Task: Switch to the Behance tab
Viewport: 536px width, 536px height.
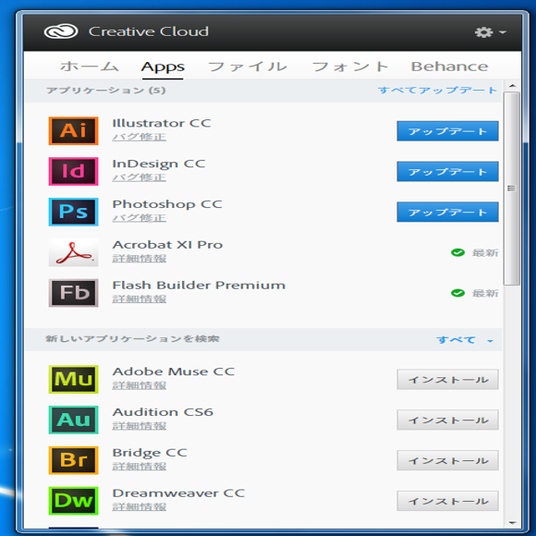Action: (449, 67)
